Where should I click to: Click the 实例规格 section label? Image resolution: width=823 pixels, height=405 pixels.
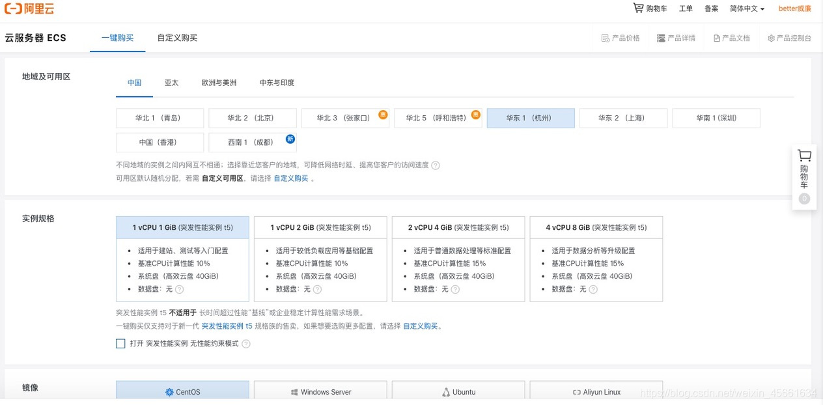click(x=38, y=218)
